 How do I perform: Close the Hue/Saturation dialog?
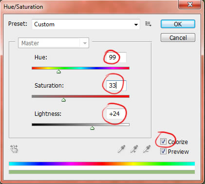coord(190,4)
